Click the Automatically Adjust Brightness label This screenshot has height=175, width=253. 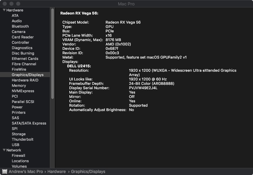click(98, 110)
